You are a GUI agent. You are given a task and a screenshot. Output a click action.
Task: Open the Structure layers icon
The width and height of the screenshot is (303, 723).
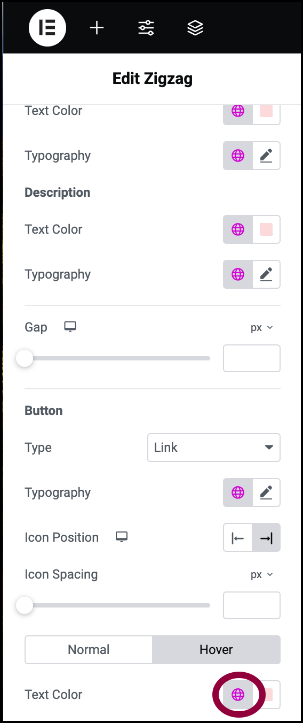pos(195,28)
